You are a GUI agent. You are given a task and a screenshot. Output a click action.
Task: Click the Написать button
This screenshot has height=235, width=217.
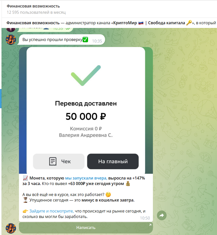(x=86, y=228)
